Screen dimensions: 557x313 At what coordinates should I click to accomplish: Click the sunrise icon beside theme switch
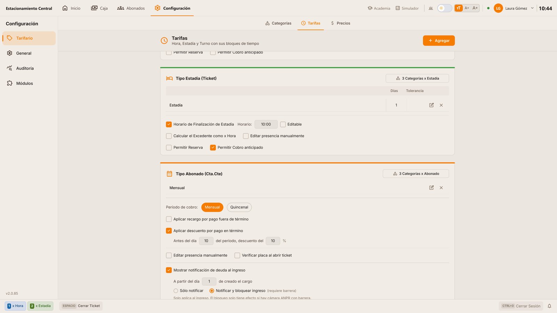tap(431, 8)
